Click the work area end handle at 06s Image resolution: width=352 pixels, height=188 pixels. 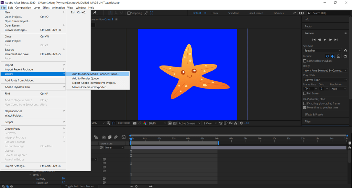[x=218, y=143]
